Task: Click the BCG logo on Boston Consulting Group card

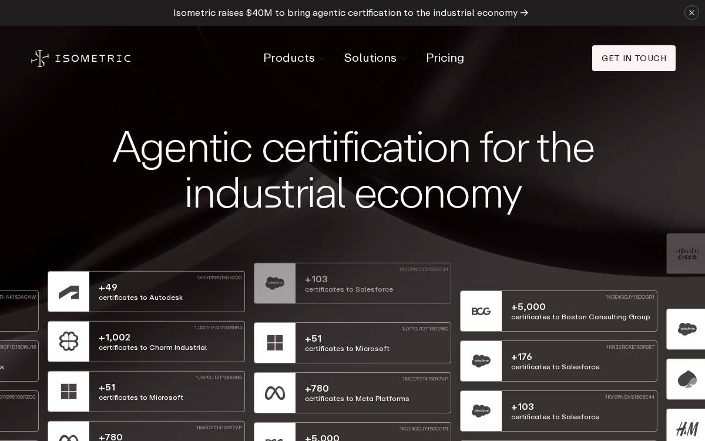Action: [x=481, y=311]
